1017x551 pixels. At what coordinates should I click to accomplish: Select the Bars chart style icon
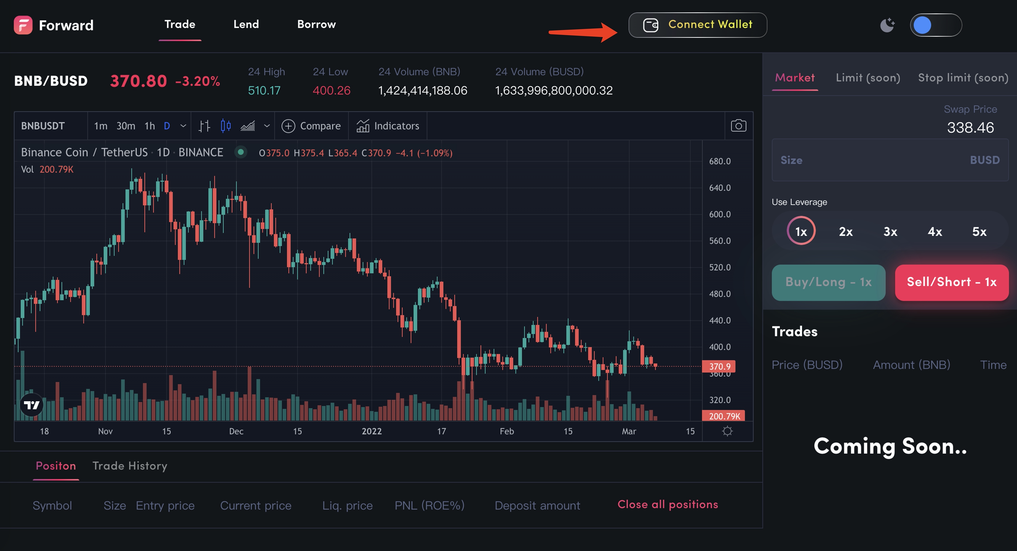pyautogui.click(x=204, y=126)
